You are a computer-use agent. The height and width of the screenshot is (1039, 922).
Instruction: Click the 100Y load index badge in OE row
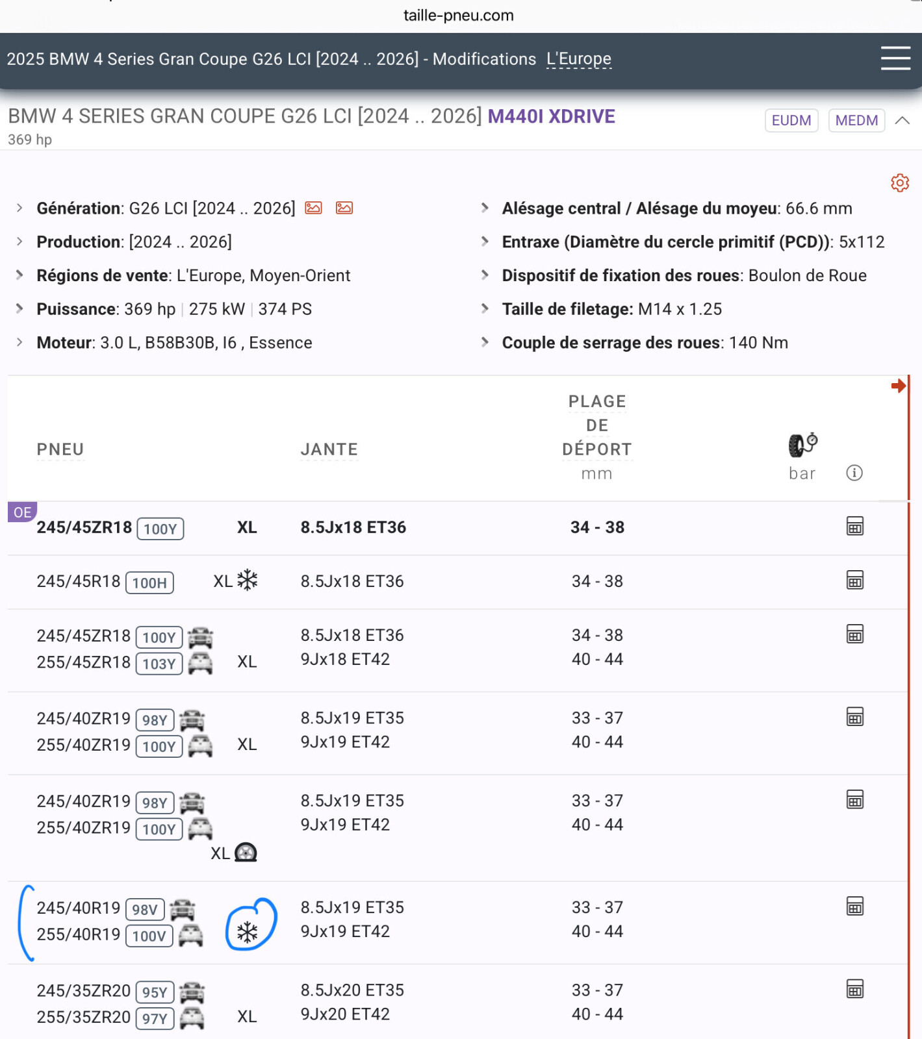pyautogui.click(x=160, y=529)
